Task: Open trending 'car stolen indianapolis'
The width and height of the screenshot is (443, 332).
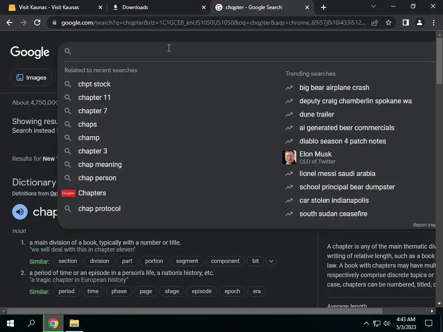Action: click(334, 201)
